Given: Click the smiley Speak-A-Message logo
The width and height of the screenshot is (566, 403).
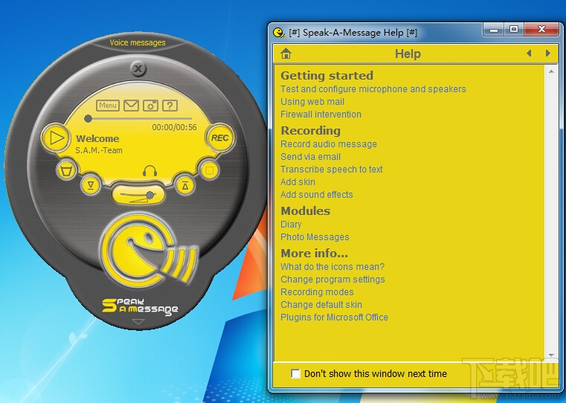Looking at the screenshot, I should tap(149, 251).
